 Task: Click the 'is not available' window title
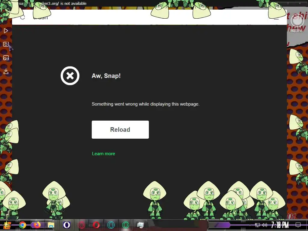click(73, 3)
